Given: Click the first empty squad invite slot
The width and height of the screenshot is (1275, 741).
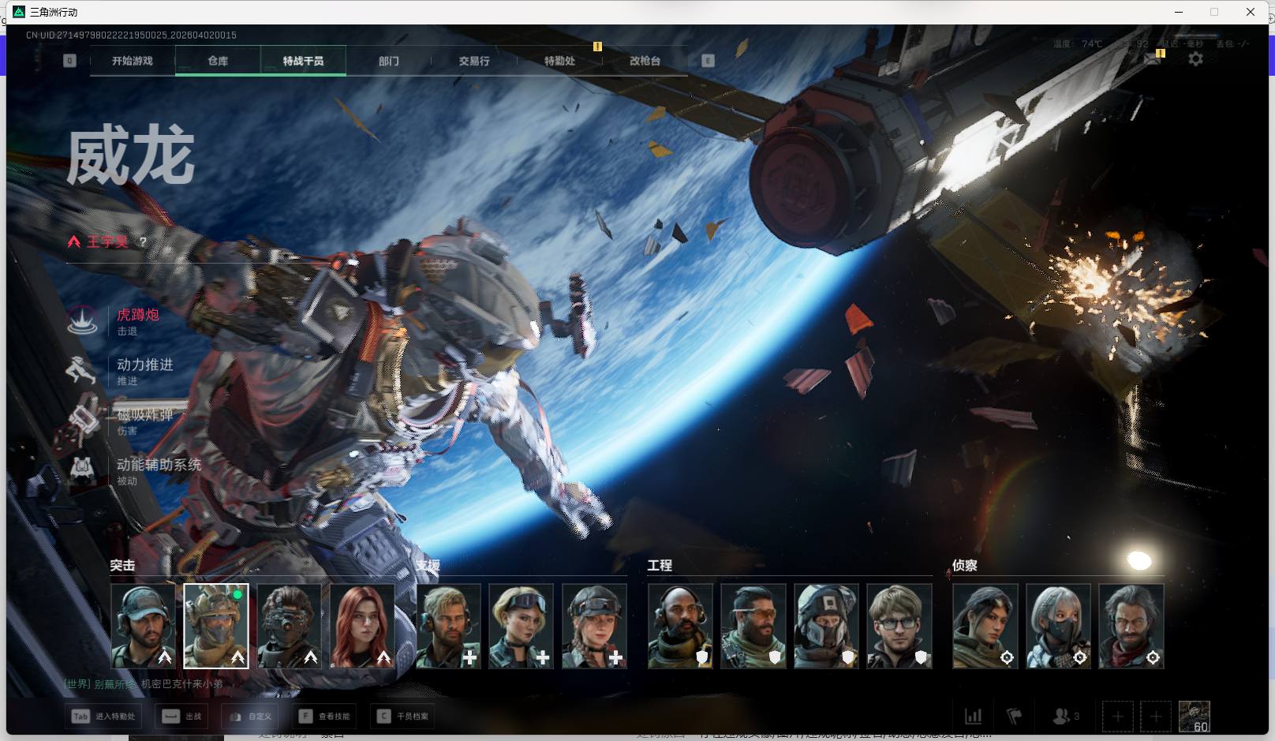Looking at the screenshot, I should [x=1117, y=717].
